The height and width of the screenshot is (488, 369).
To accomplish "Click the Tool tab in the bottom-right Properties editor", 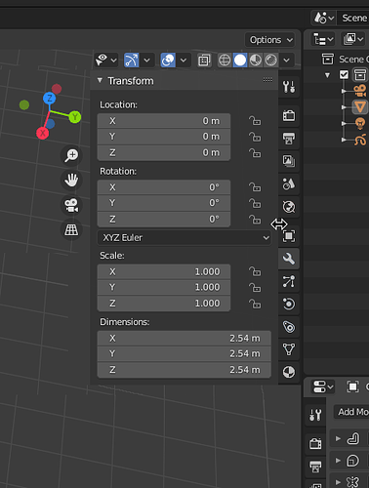I will click(x=315, y=415).
